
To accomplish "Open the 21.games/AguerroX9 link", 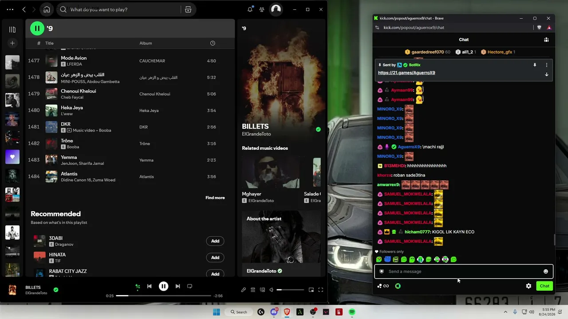I will pyautogui.click(x=406, y=73).
